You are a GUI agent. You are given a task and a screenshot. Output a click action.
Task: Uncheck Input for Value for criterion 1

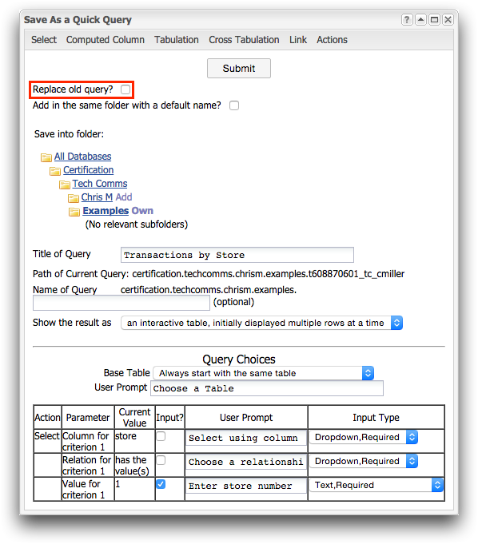coord(161,484)
